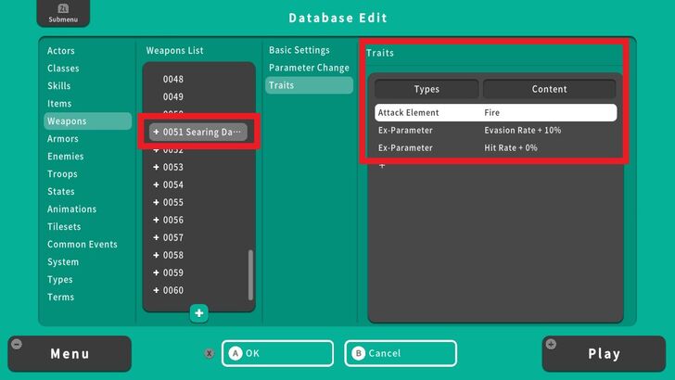Add new trait with plus below list

381,166
